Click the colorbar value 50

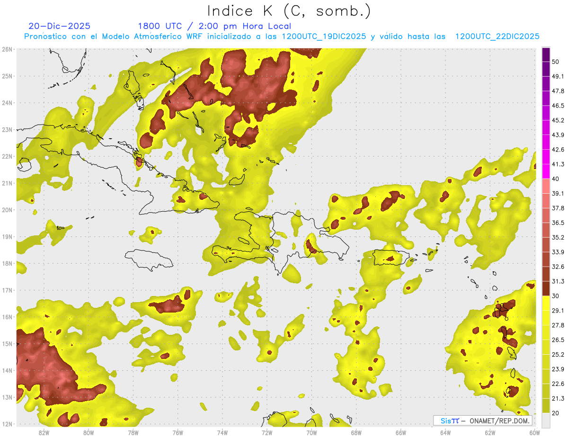[x=556, y=62]
